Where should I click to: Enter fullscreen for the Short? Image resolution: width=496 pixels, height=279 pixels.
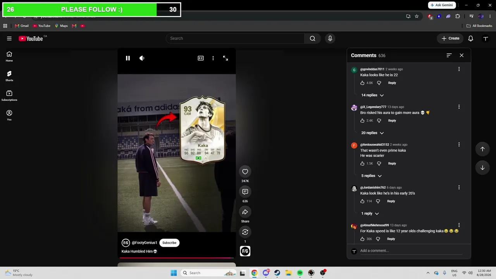226,58
